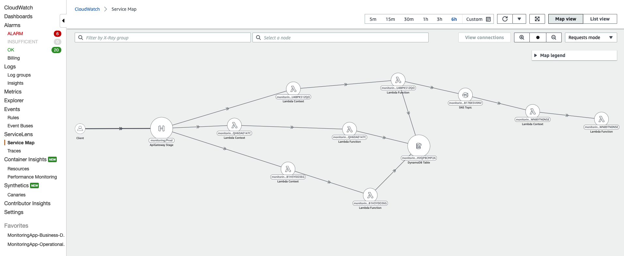Select the QH6DA0147C Lambda Context node
The image size is (624, 256).
pyautogui.click(x=234, y=125)
